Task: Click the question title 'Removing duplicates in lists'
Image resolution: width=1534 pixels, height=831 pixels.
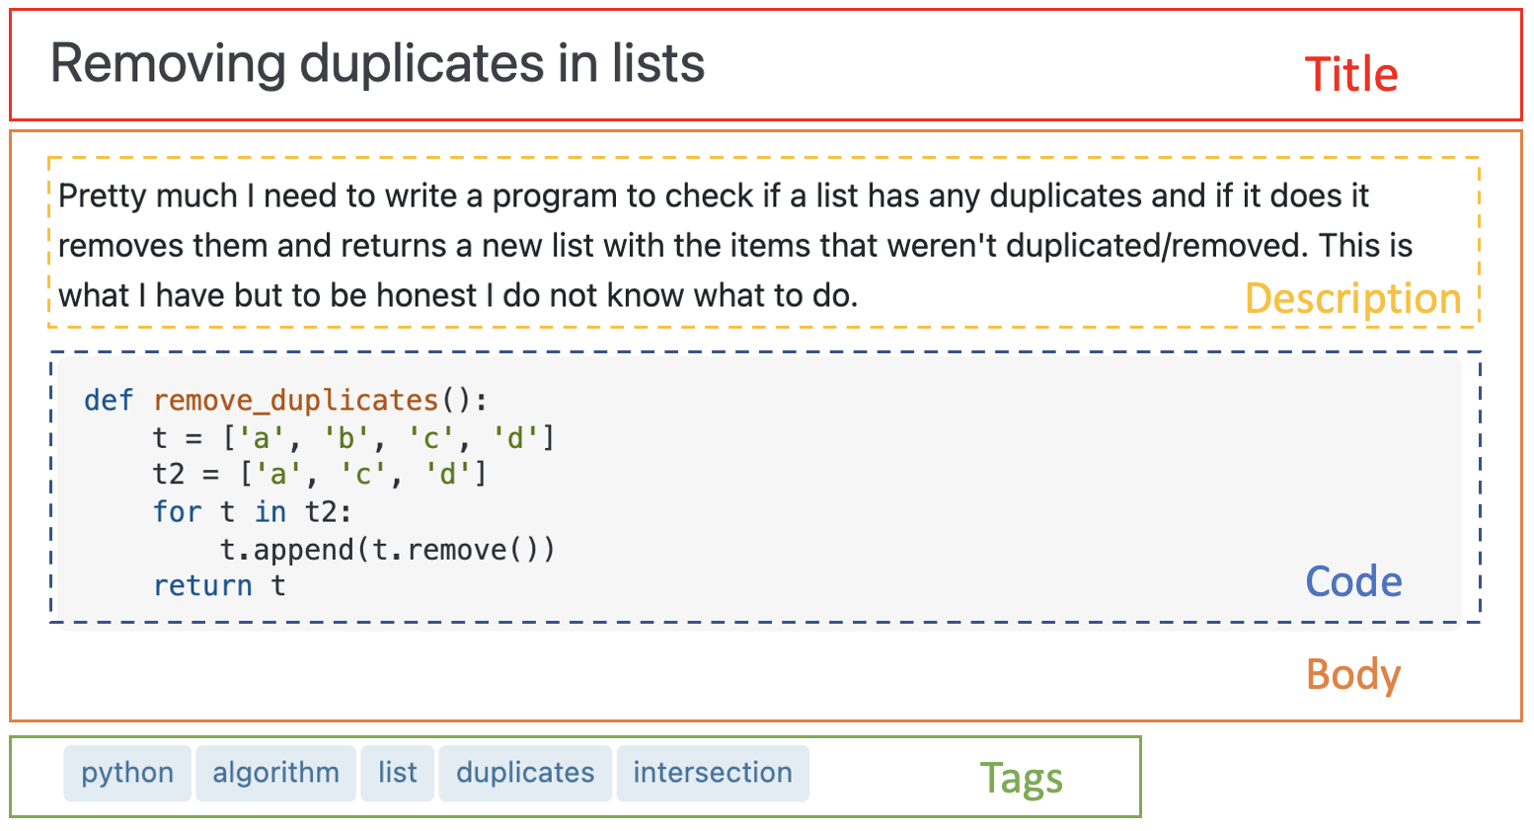Action: [377, 64]
